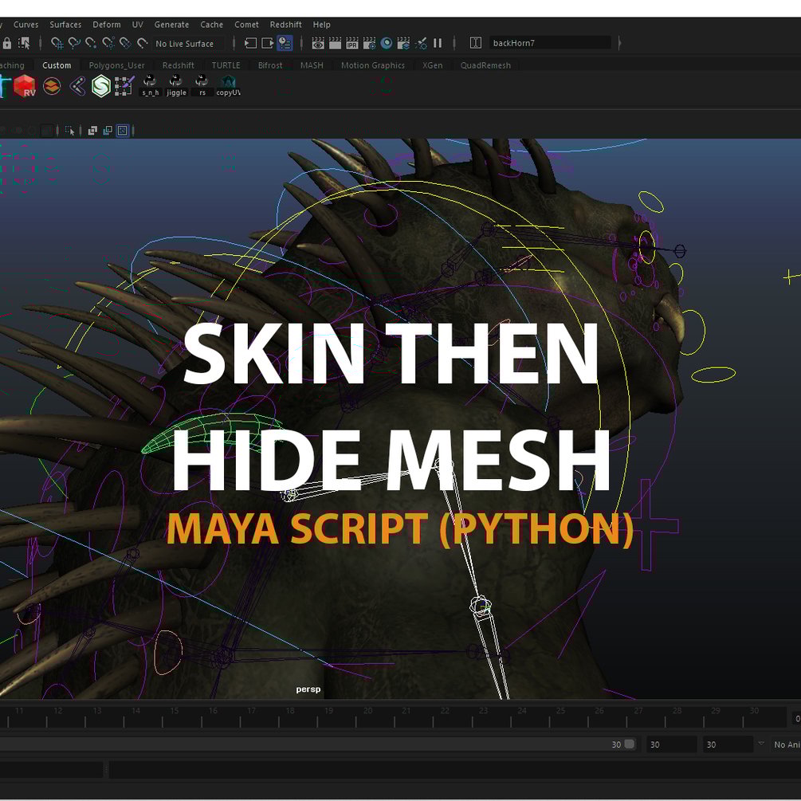Click the first overlapping-squares viewport icon
The height and width of the screenshot is (801, 801).
point(92,131)
